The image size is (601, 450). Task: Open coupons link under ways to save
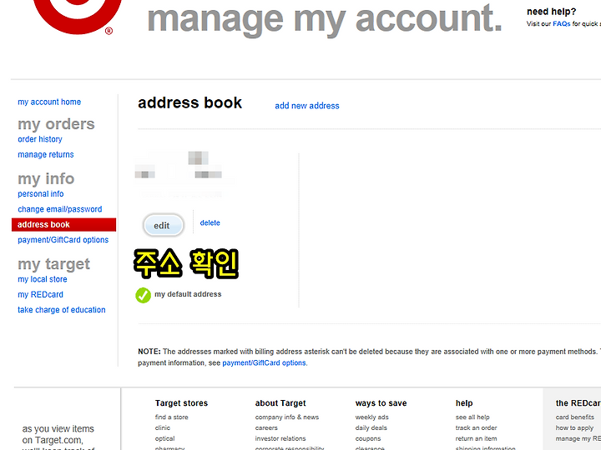368,438
